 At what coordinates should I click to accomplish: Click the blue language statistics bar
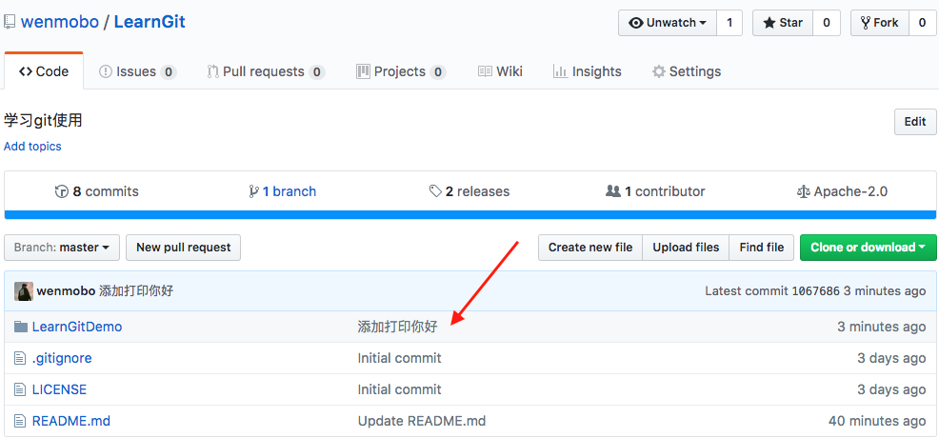click(470, 214)
